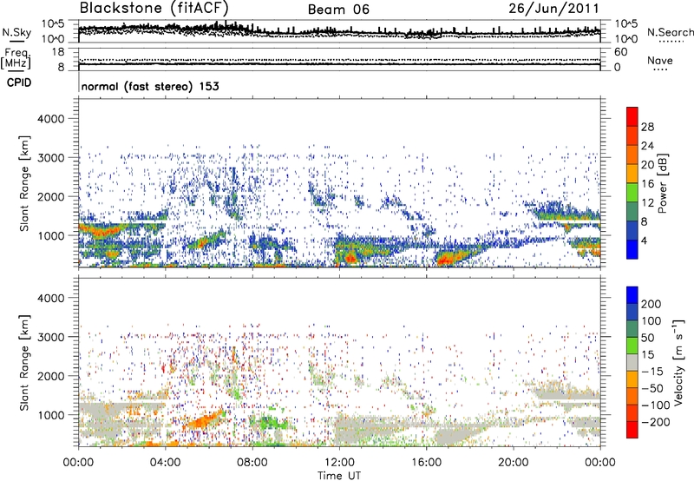The width and height of the screenshot is (694, 481).
Task: Click the '16:00' time tick label
Action: pos(426,463)
